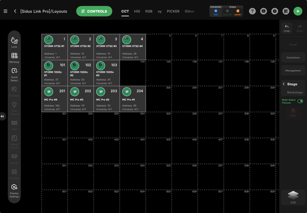The width and height of the screenshot is (307, 213).
Task: Toggle the Multi-Select Fixtures switch
Action: pyautogui.click(x=300, y=101)
